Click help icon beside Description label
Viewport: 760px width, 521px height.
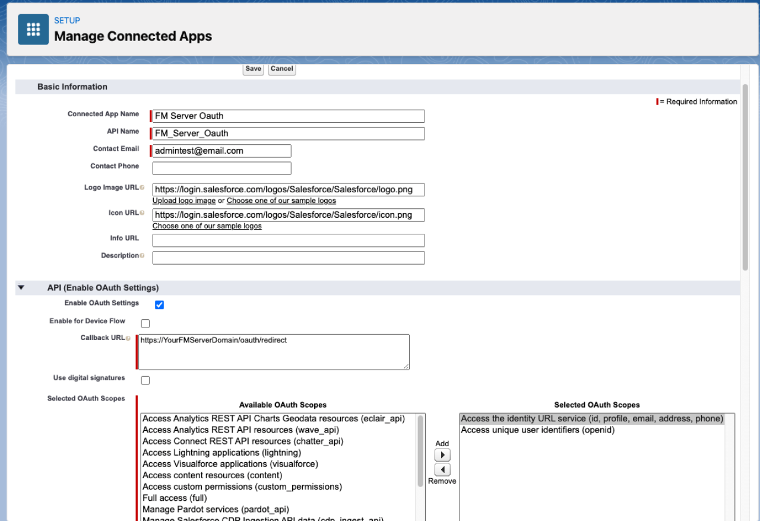(142, 256)
